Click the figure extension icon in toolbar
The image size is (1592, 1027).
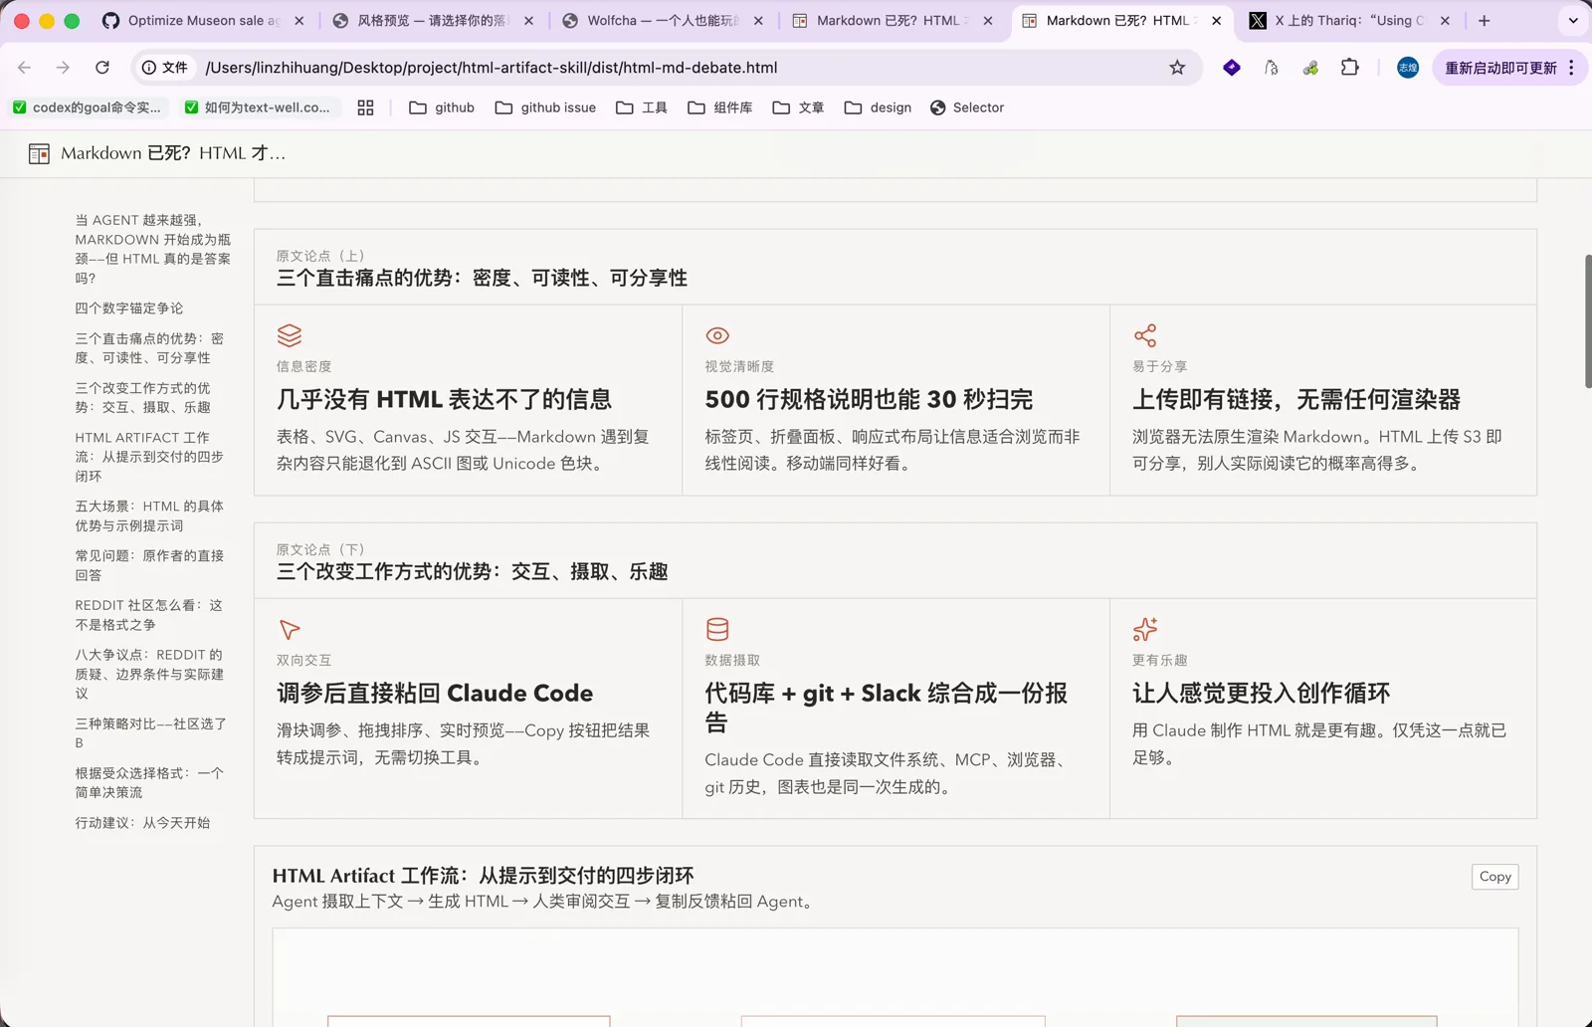coord(1272,68)
